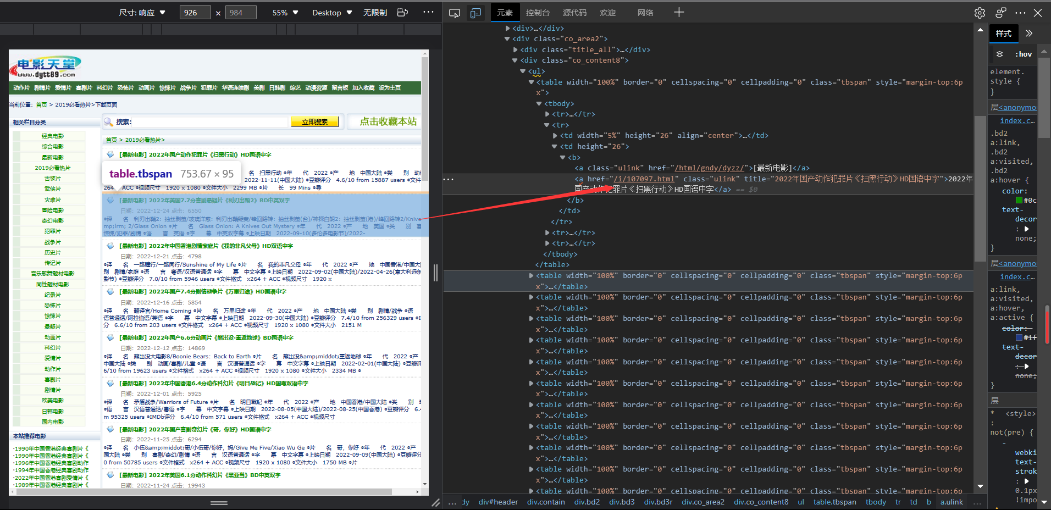Click the 搜索 search input box

coord(210,121)
